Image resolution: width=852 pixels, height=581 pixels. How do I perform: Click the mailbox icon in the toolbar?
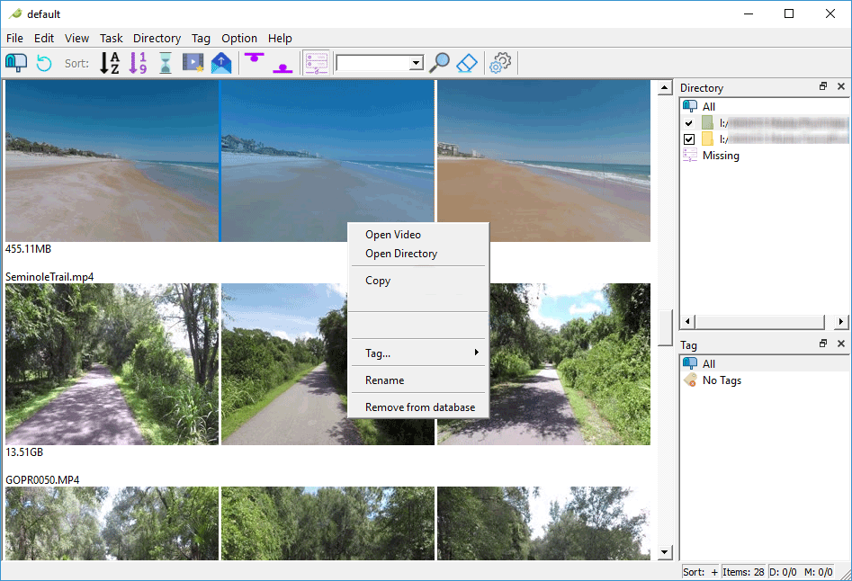(16, 63)
